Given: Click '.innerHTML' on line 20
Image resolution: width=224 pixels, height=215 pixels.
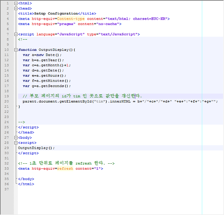Looking at the screenshot, I should (x=119, y=101).
